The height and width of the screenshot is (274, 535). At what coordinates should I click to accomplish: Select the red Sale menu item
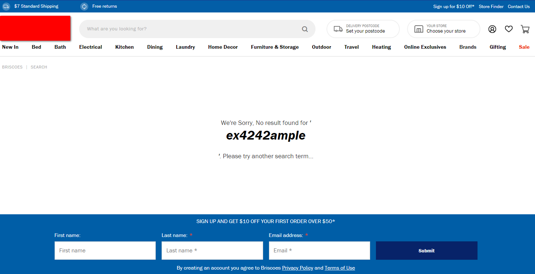(x=524, y=47)
